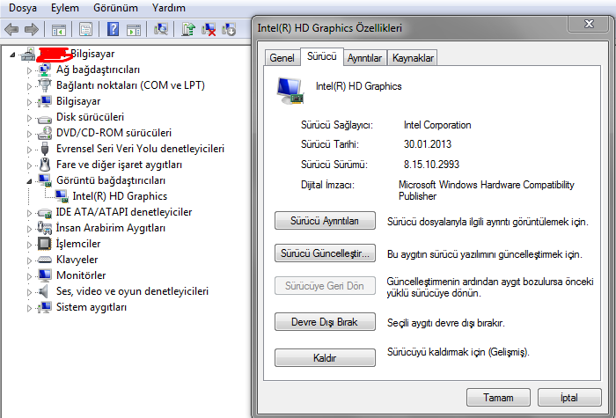Expand the Ses, video ve oyun denetleyicileri node
This screenshot has height=418, width=616.
click(x=29, y=292)
